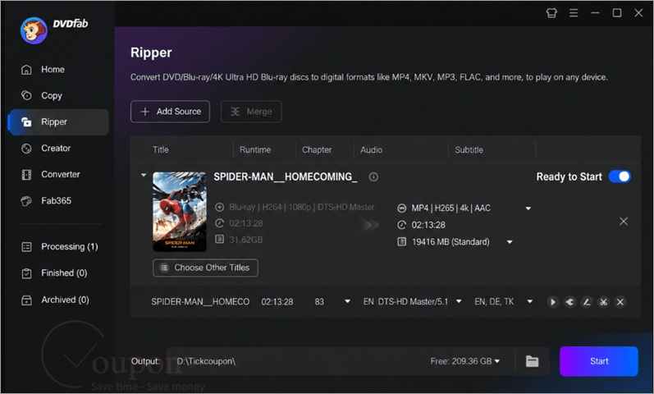The height and width of the screenshot is (394, 654).
Task: Select the Ripper module
Action: [58, 121]
